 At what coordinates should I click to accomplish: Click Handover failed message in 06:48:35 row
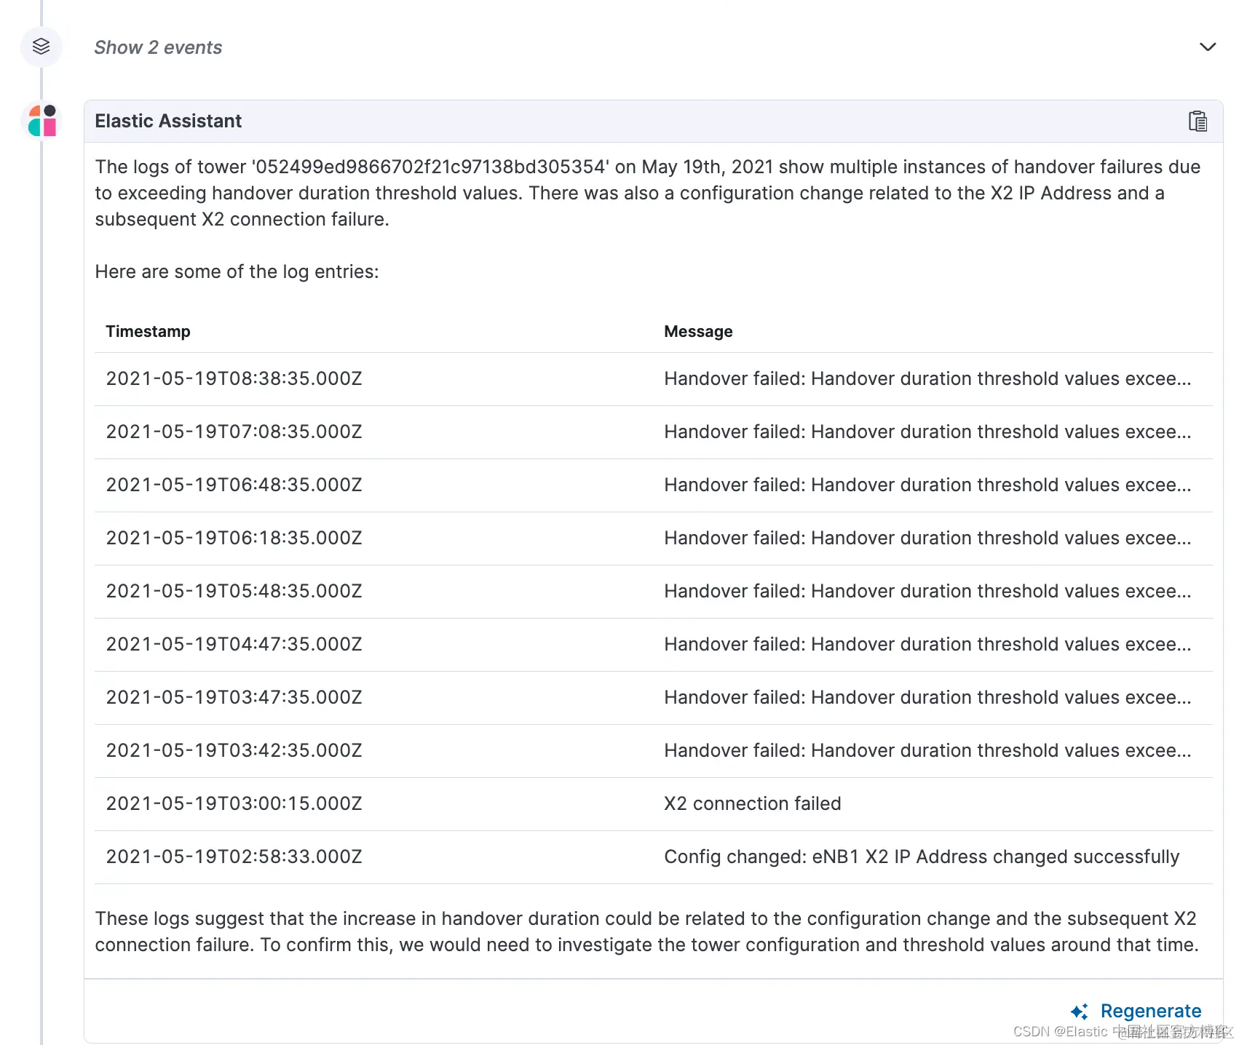click(x=927, y=485)
